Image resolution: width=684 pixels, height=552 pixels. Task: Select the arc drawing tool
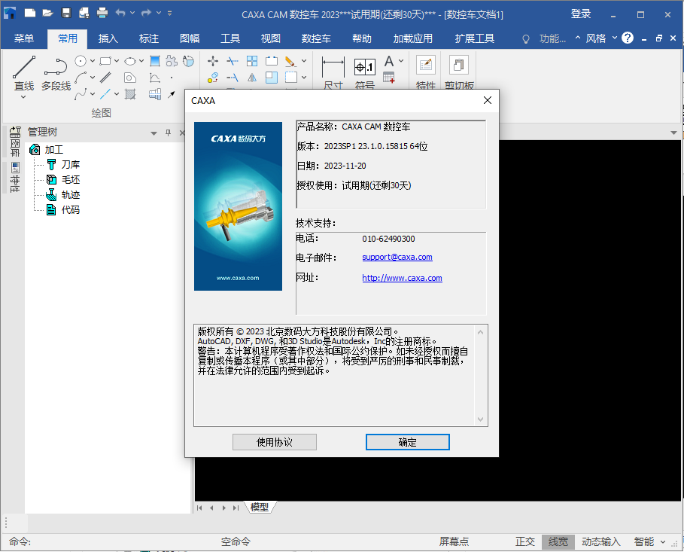coord(81,78)
